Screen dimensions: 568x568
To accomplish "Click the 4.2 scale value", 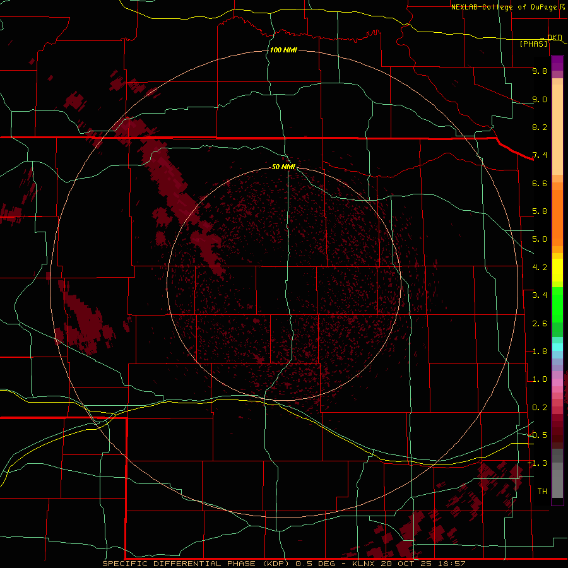I will point(540,268).
